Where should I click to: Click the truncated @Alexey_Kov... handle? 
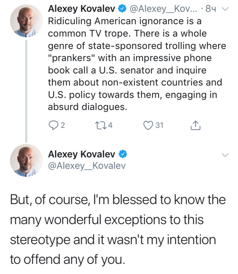163,9
